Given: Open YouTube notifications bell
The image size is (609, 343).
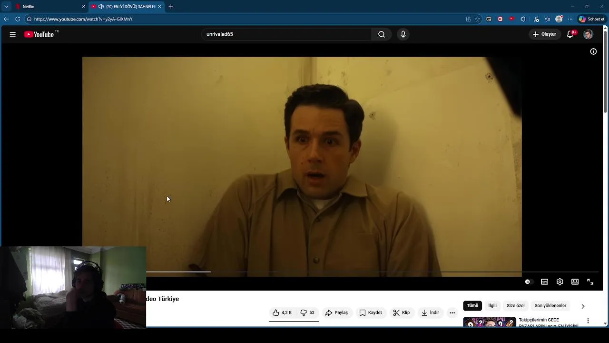Looking at the screenshot, I should [570, 34].
